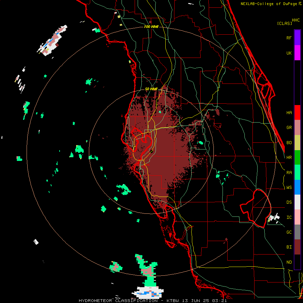Select the light pink IC legend swatch
This screenshot has width=303, height=303.
297,217
